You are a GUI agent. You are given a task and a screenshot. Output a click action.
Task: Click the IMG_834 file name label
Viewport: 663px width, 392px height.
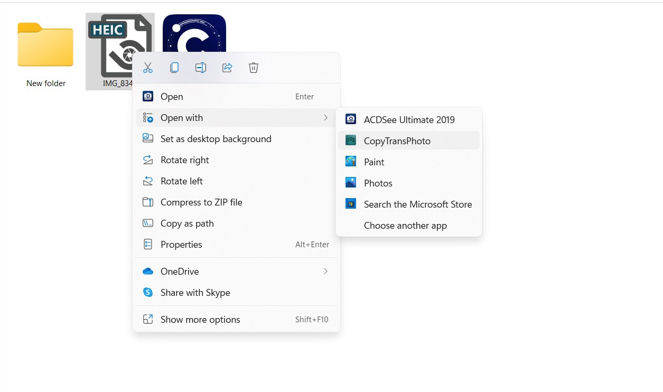[x=117, y=83]
